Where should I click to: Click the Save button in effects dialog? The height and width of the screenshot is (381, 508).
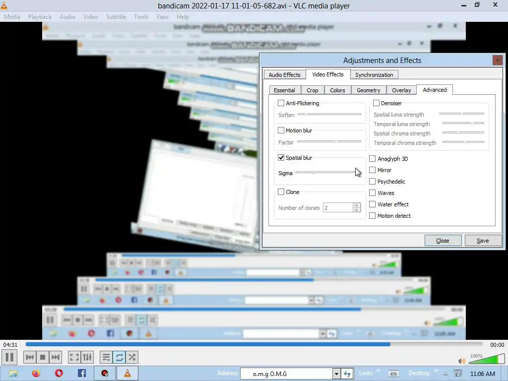pyautogui.click(x=483, y=241)
